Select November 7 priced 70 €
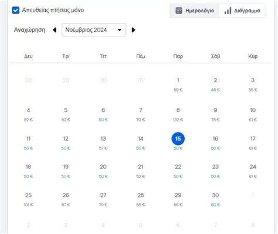 tap(141, 114)
